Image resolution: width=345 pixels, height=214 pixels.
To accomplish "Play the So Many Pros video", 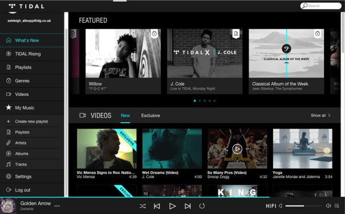I will [237, 149].
